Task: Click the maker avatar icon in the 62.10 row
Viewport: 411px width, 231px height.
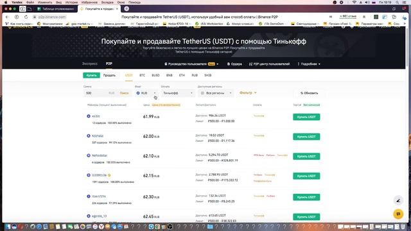Action: [x=89, y=155]
